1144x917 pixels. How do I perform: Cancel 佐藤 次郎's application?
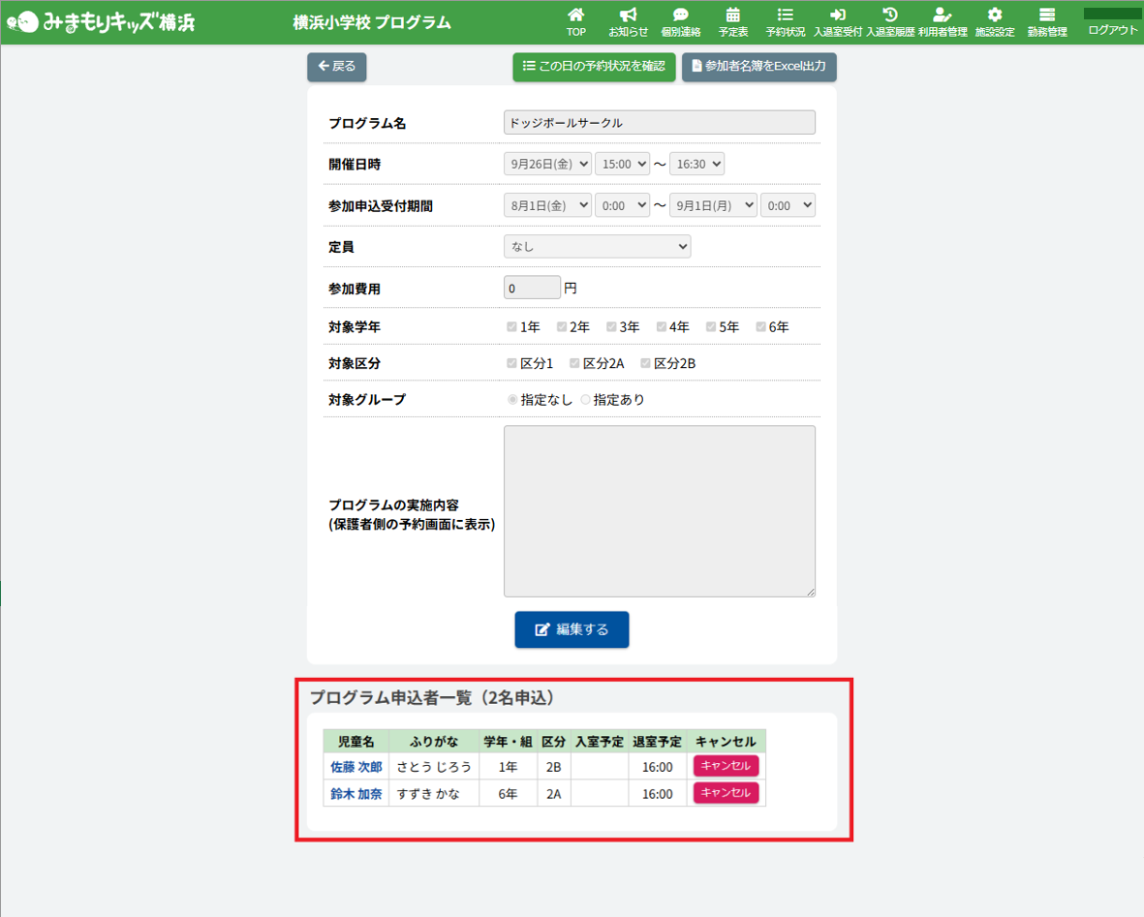pos(726,766)
